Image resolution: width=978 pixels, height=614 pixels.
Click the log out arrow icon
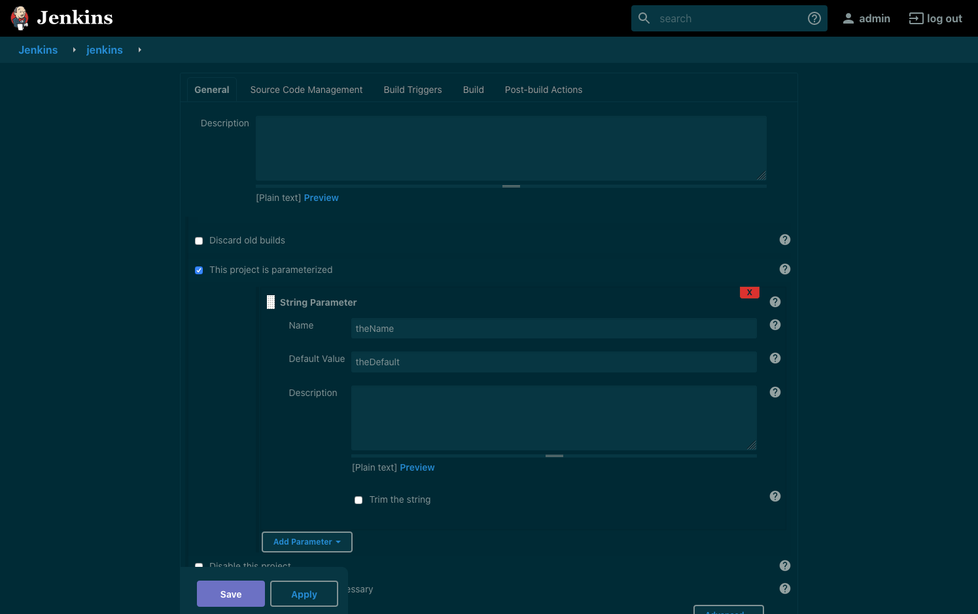pyautogui.click(x=917, y=18)
